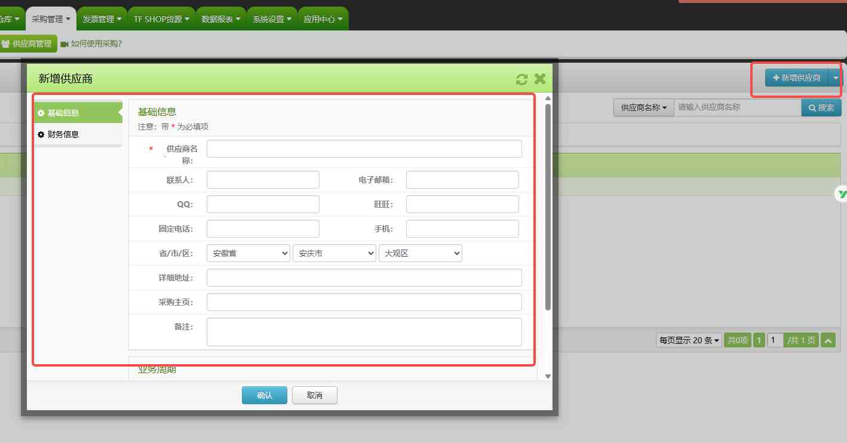Click the gear icon beside 基础信息
Screen dimensions: 847x443
click(41, 112)
